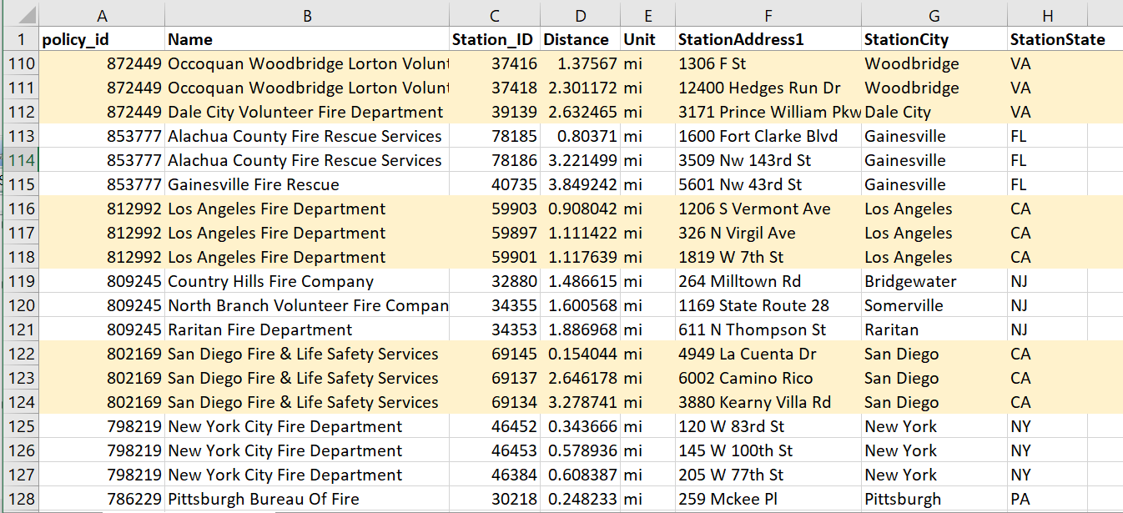Select the Bridgewater city cell
The width and height of the screenshot is (1123, 513).
tap(934, 281)
